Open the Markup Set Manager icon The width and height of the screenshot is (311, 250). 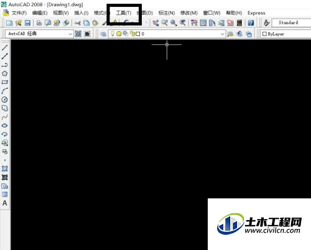tap(230, 23)
